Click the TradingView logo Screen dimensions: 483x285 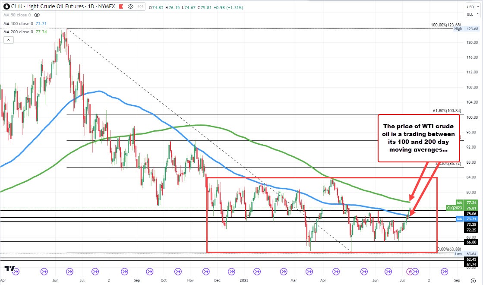coord(9,269)
